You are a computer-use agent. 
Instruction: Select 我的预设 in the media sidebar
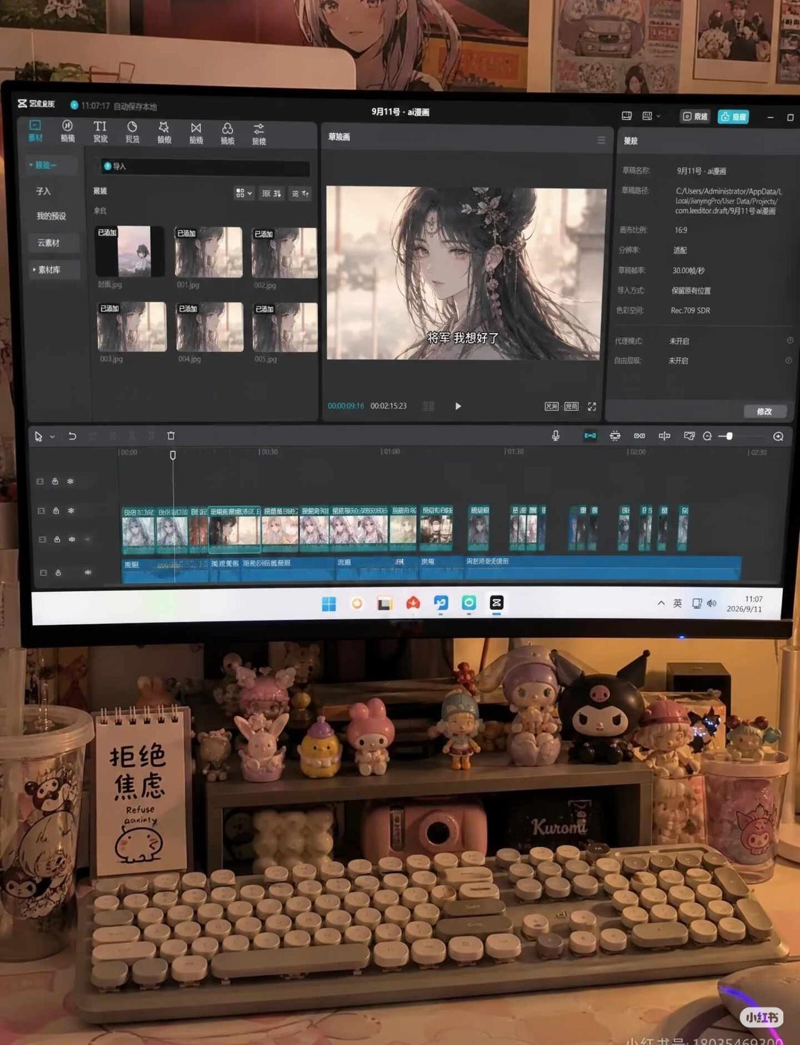click(51, 216)
